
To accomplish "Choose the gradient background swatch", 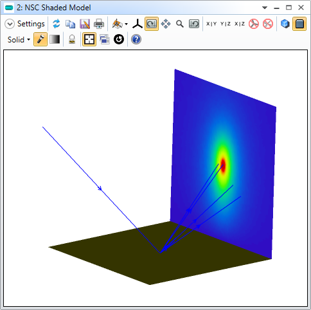I will [55, 39].
